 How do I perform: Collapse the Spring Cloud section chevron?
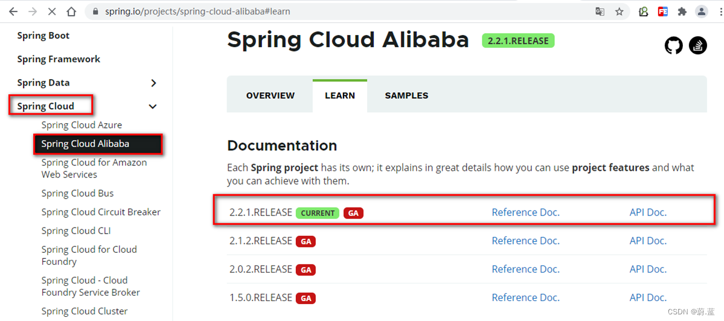coord(153,107)
